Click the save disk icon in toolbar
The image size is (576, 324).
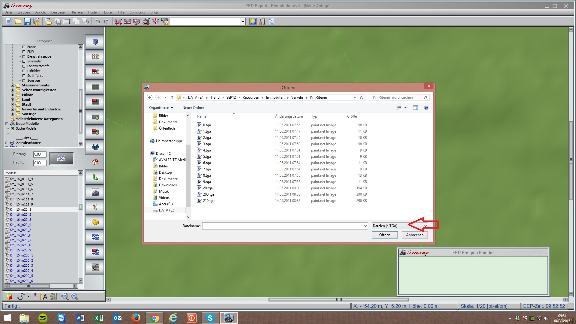(x=27, y=21)
